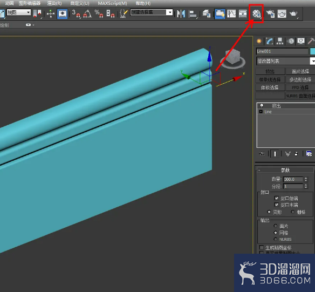Image resolution: width=315 pixels, height=292 pixels.
Task: Click the Use Pivot Point Center icon
Action: 37,13
